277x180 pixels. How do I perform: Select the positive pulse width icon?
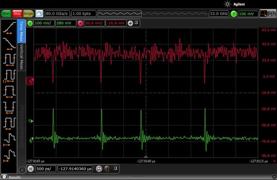point(9,92)
